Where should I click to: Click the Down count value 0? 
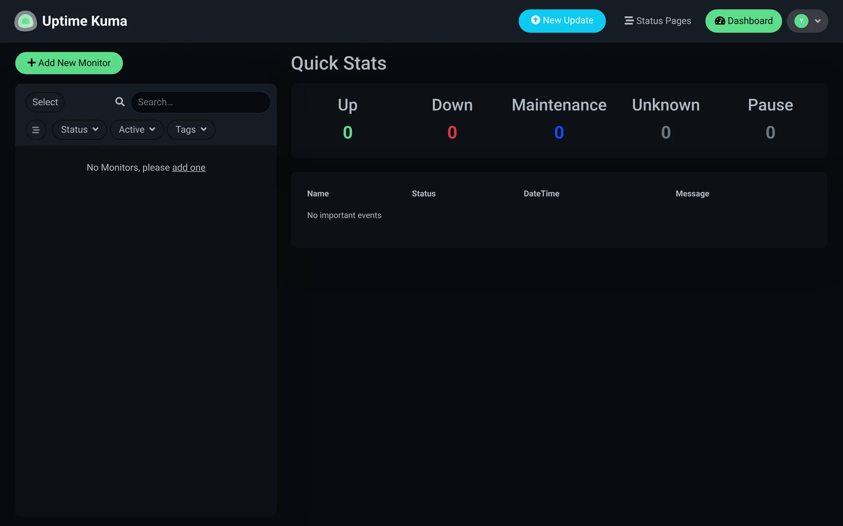click(x=452, y=133)
